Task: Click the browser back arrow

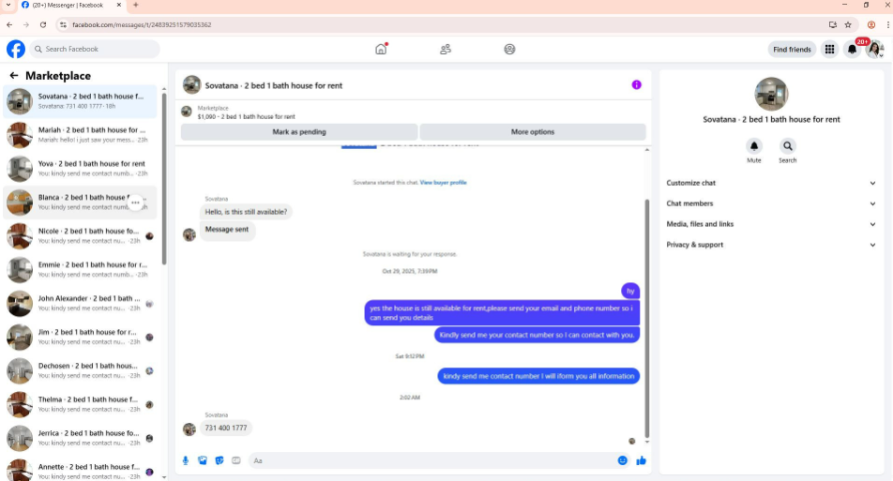Action: click(9, 24)
